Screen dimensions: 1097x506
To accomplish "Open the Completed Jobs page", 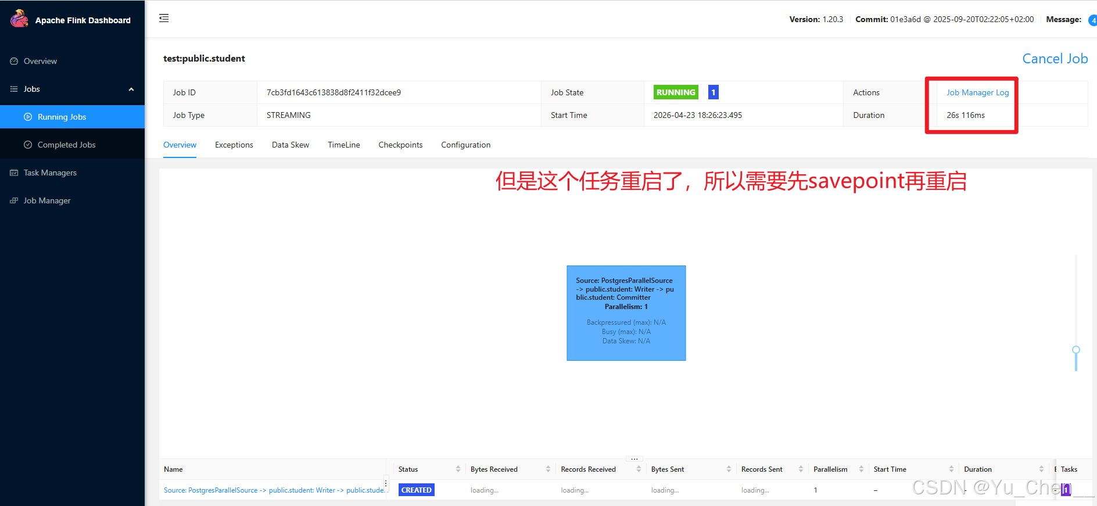I will click(x=72, y=145).
